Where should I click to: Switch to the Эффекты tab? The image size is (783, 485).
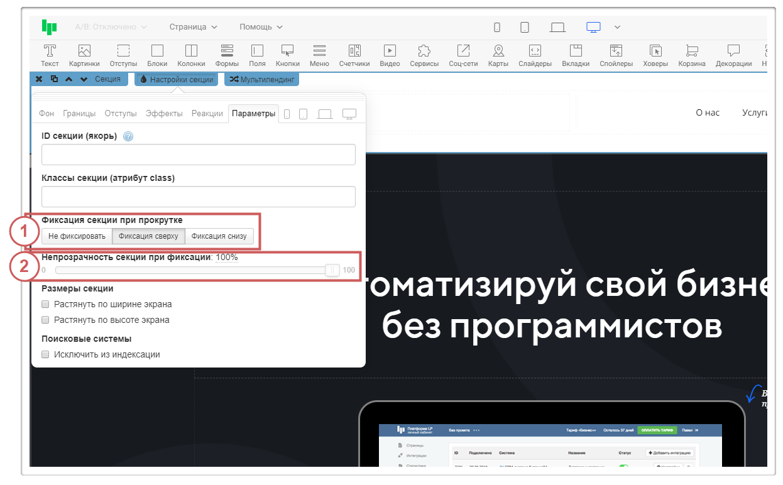(164, 114)
